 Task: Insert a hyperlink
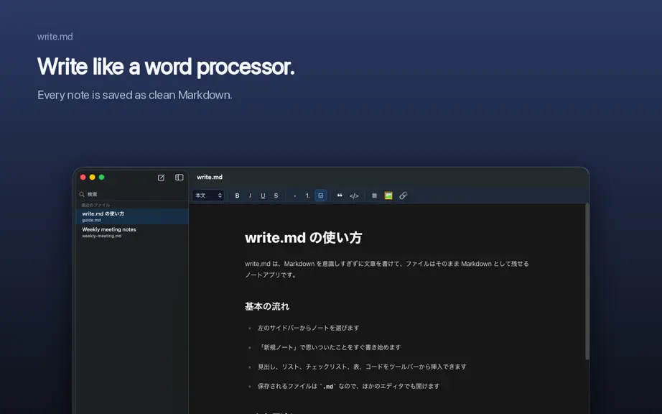point(404,195)
